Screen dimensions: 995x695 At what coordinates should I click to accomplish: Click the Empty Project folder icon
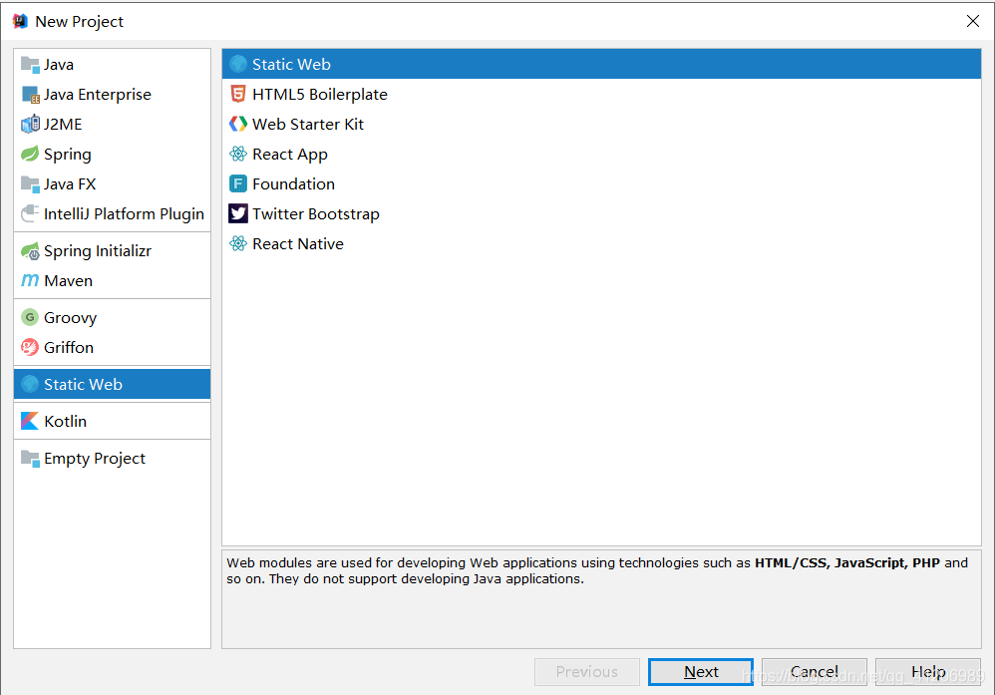click(x=30, y=458)
